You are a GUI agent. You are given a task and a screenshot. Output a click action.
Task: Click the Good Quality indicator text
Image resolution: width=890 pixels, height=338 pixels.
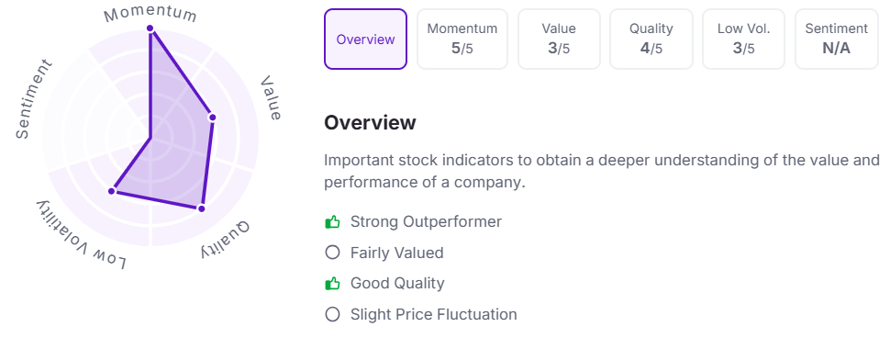point(397,283)
